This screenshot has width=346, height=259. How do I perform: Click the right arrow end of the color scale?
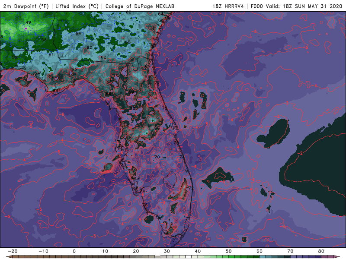[x=336, y=257]
